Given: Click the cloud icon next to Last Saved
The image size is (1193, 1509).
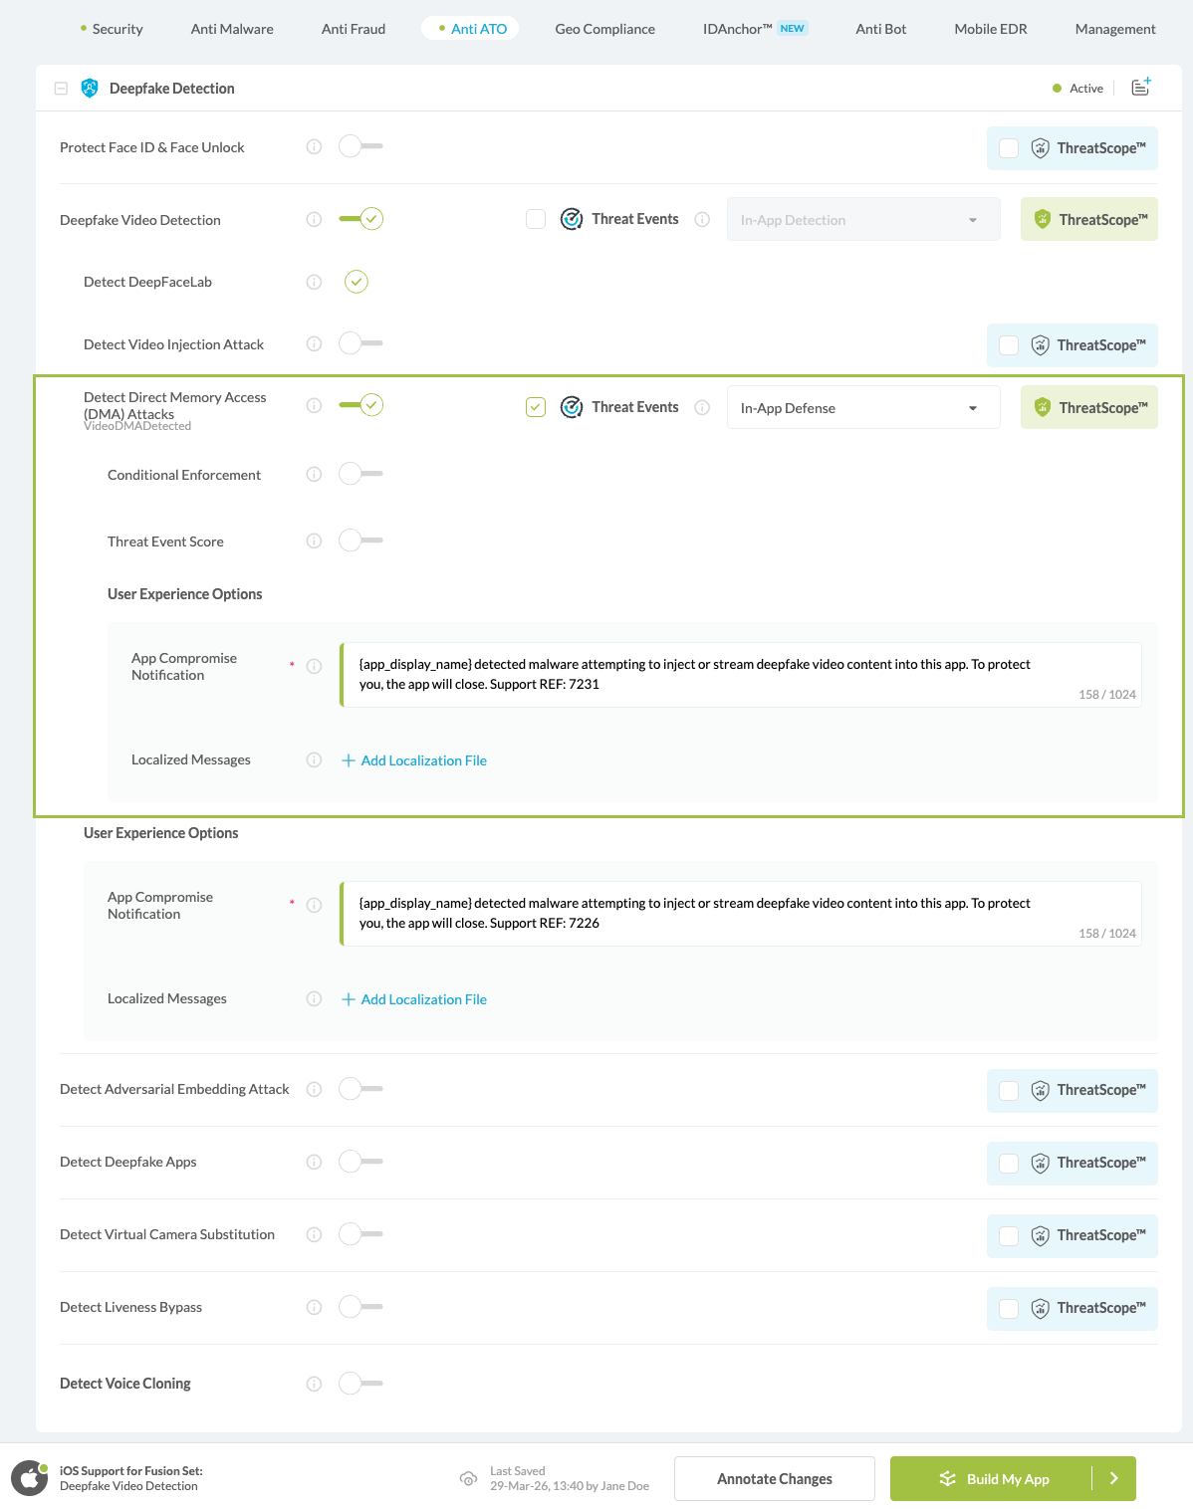Looking at the screenshot, I should [x=468, y=1479].
